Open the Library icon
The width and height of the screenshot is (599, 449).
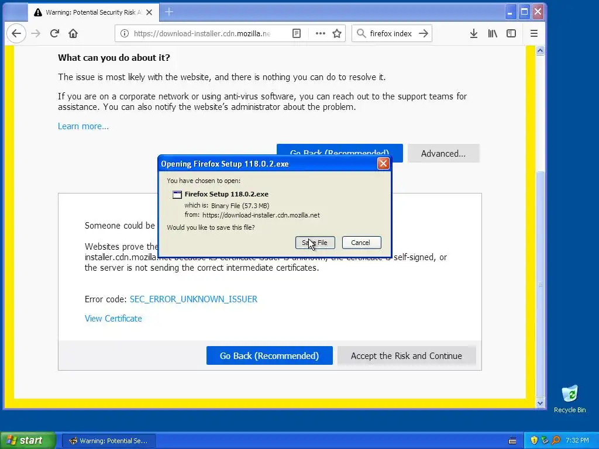click(x=493, y=33)
